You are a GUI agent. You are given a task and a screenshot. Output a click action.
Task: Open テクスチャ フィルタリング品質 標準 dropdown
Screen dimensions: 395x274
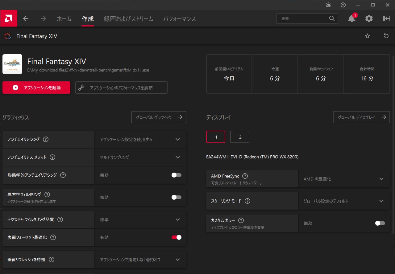coord(140,219)
